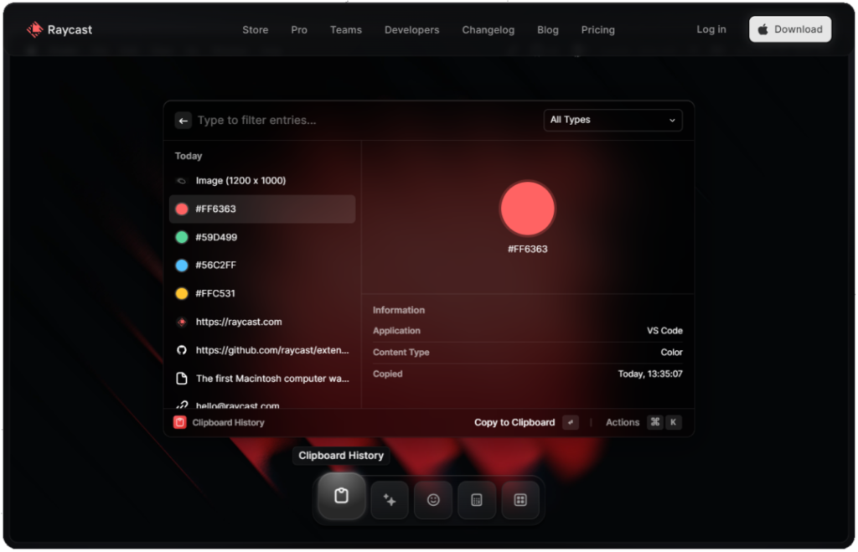The image size is (858, 552).
Task: Select the AI sparkles dock icon
Action: (390, 499)
